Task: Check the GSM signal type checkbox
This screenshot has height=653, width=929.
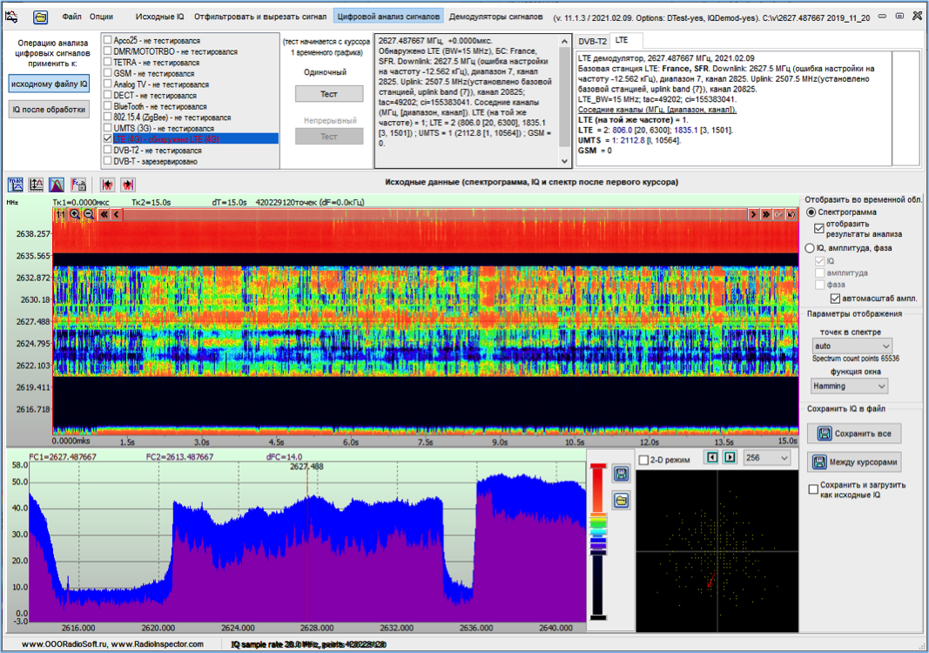Action: (x=107, y=74)
